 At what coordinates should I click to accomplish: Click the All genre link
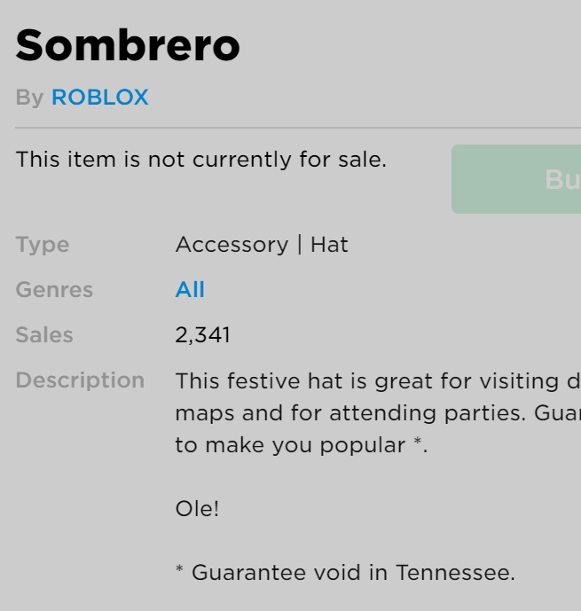click(x=190, y=290)
